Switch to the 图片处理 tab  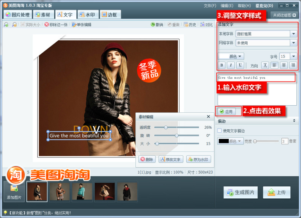pyautogui.click(x=18, y=15)
